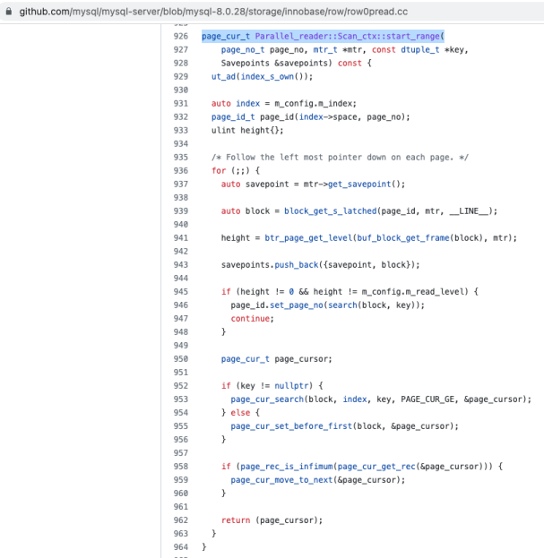Click 'Parallel_reader::Scan_ctx::start_range' function name
Image resolution: width=544 pixels, height=558 pixels.
coord(348,37)
